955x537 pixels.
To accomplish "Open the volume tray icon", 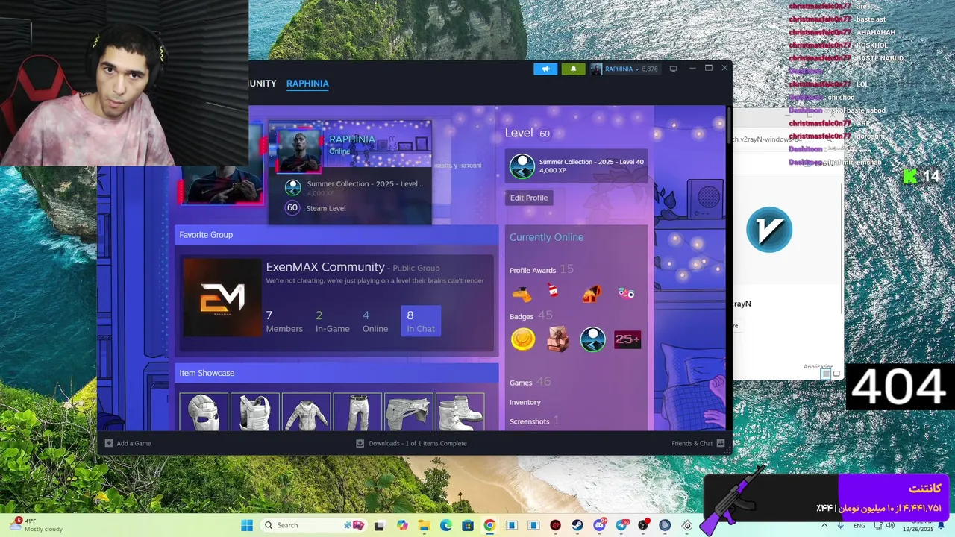I will (889, 525).
